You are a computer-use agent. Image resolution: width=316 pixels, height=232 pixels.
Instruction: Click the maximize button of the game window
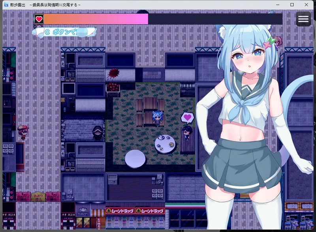click(293, 4)
